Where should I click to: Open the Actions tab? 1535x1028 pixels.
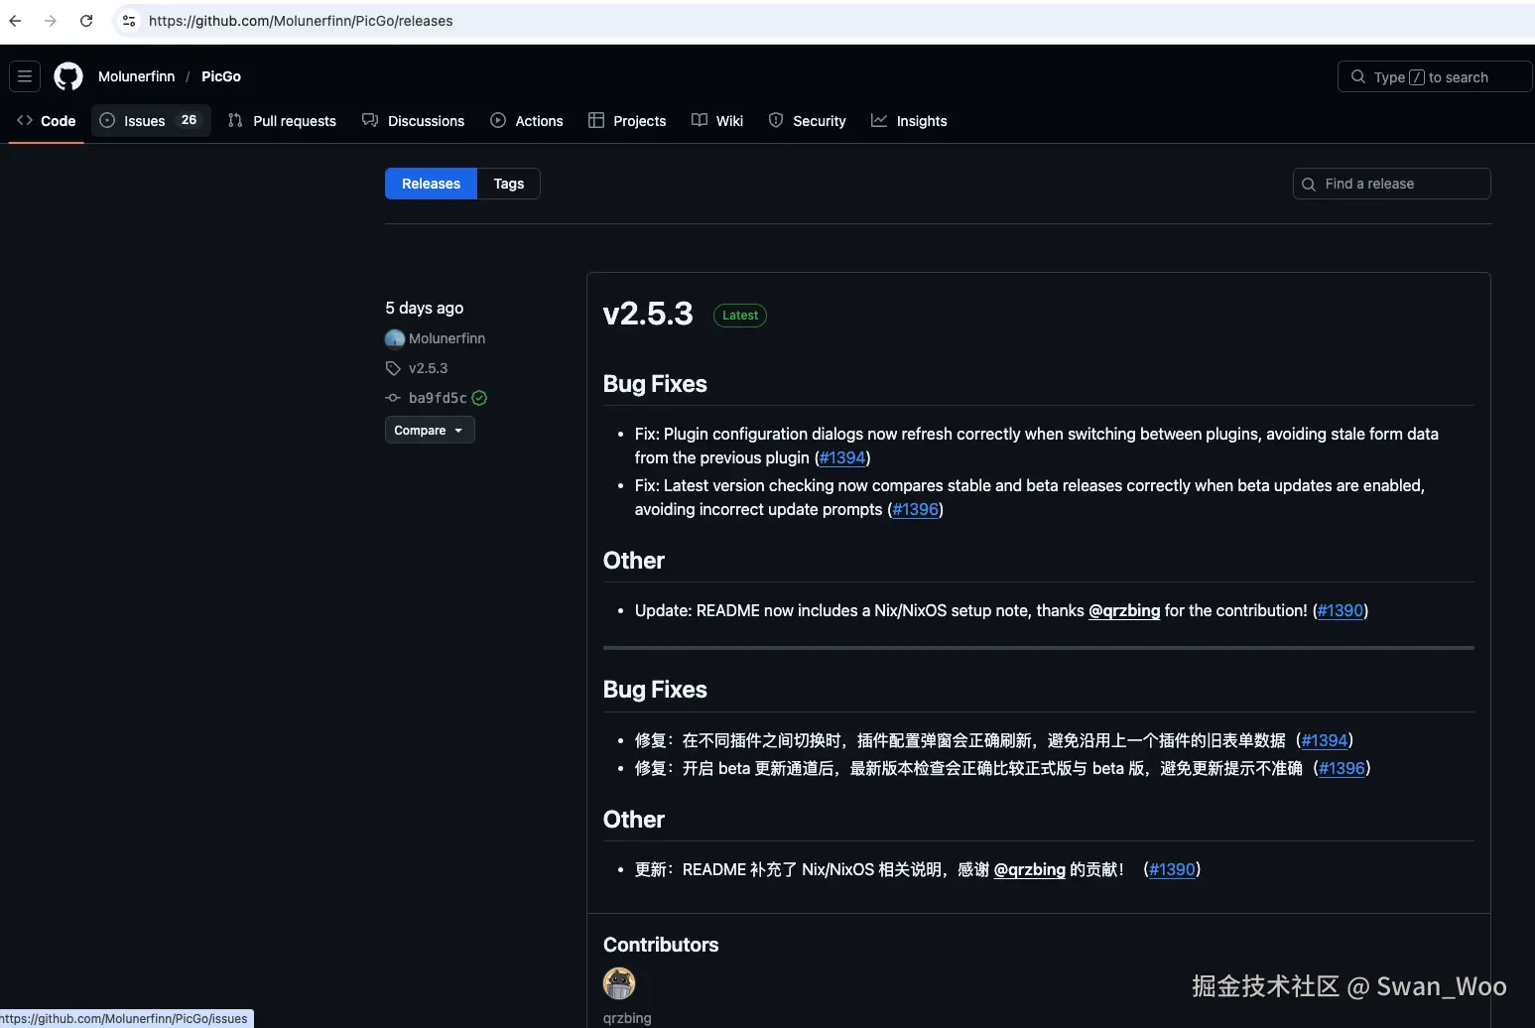(x=527, y=120)
